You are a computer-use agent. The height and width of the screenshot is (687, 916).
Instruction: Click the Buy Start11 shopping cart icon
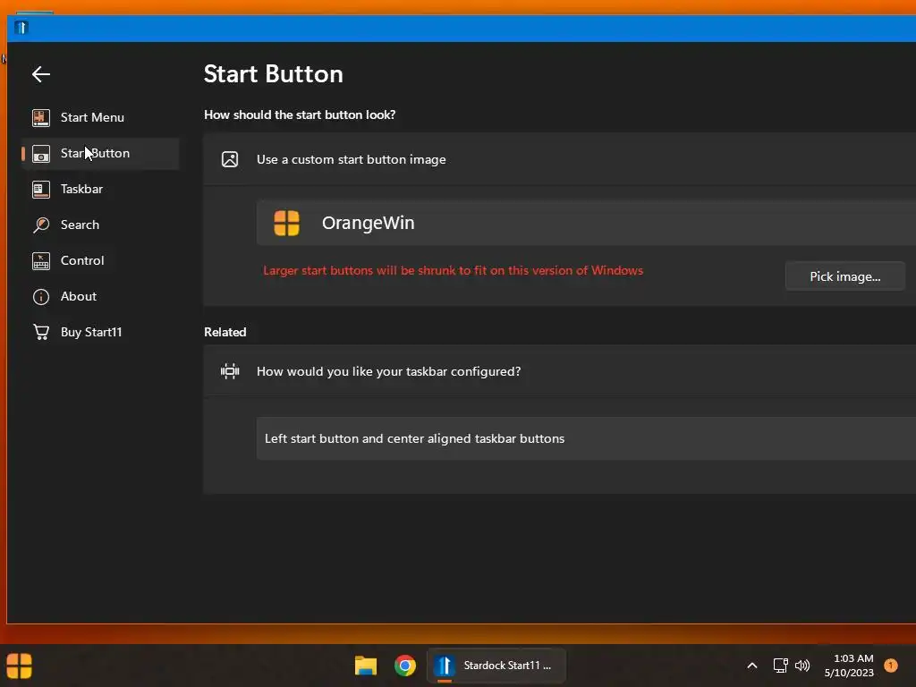point(41,333)
